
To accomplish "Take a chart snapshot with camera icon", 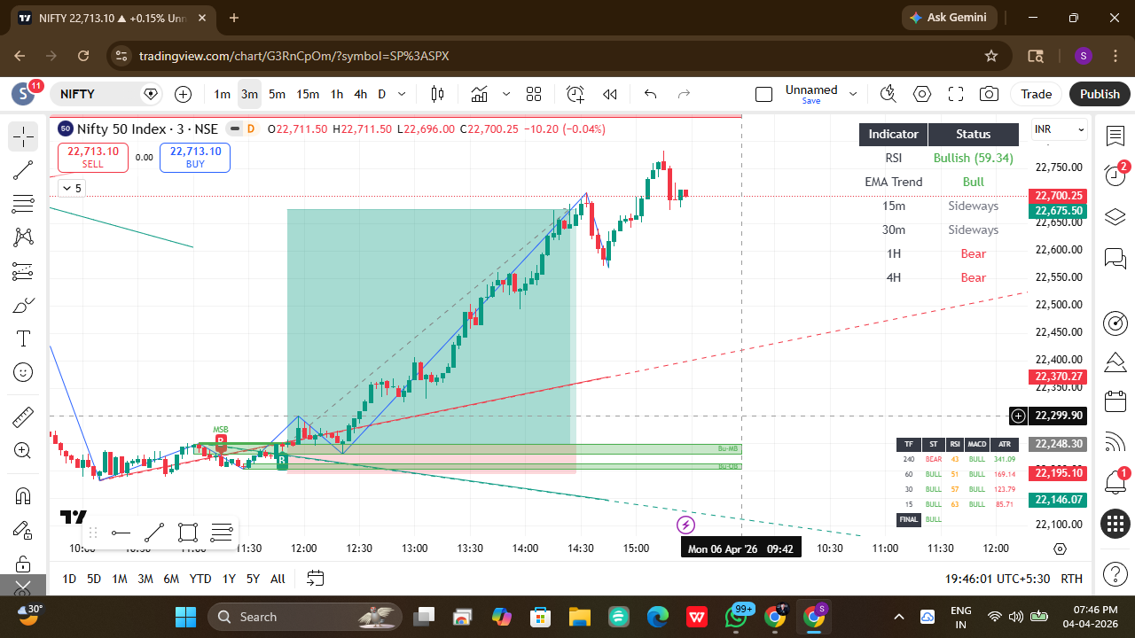I will pos(990,94).
